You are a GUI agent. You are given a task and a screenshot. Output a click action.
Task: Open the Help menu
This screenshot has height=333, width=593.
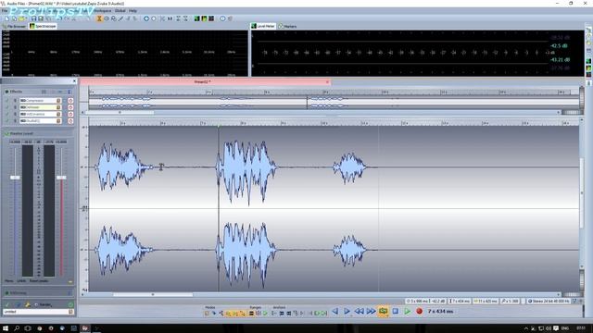point(132,11)
